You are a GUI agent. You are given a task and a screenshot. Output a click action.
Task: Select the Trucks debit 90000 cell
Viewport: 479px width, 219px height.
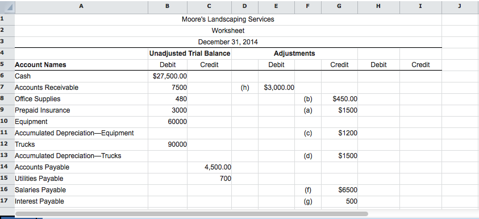click(x=168, y=144)
